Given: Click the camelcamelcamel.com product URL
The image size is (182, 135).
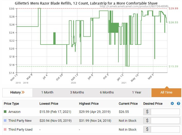Looking at the screenshot, I should coord(134,6).
